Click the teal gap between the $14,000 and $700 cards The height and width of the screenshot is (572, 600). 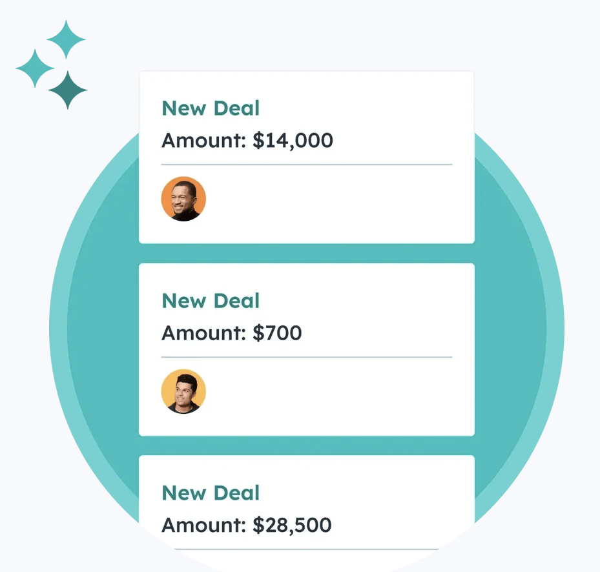[307, 253]
